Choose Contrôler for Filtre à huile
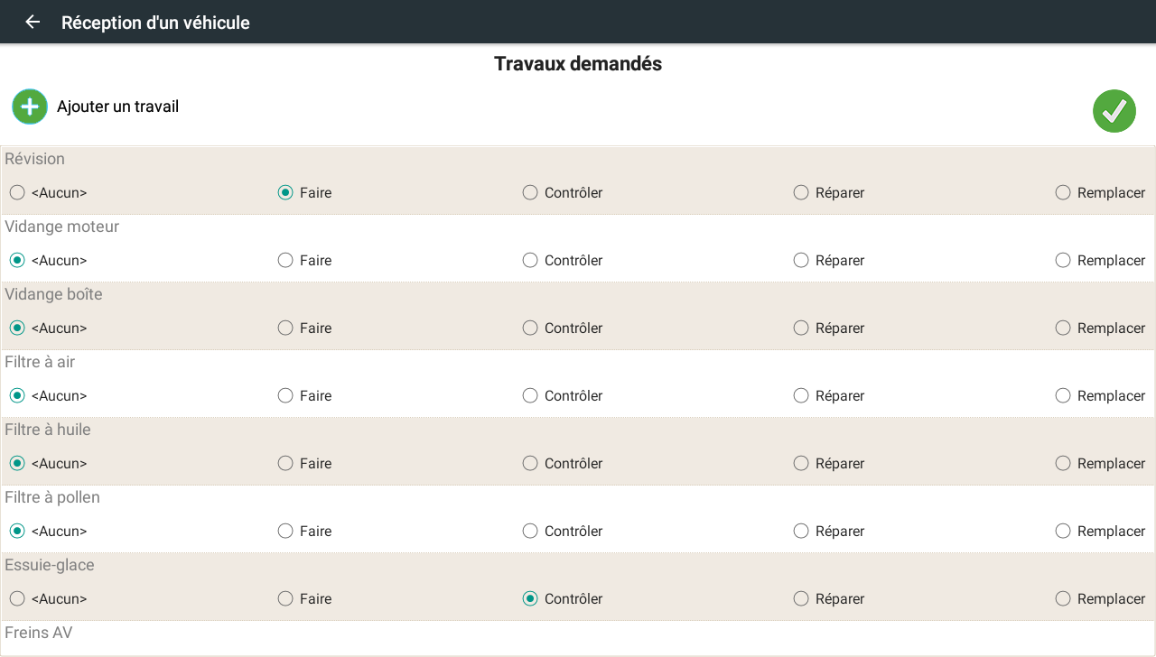This screenshot has height=657, width=1156. [530, 463]
